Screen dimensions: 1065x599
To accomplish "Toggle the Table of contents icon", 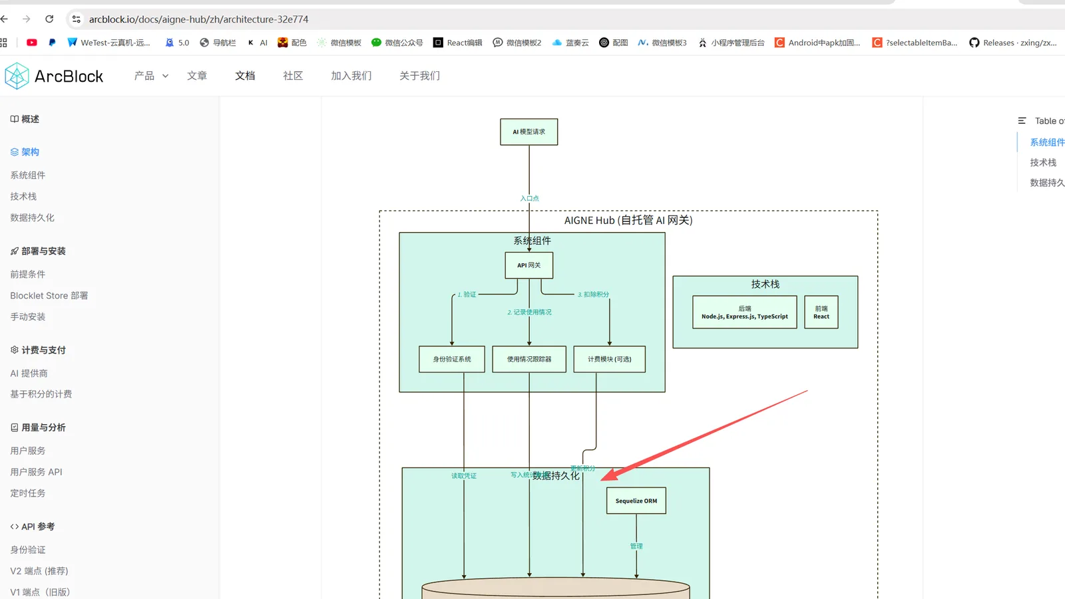I will pos(1022,121).
